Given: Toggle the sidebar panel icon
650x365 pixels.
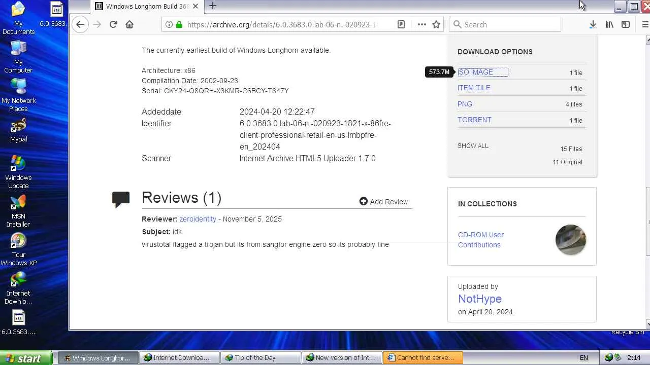Looking at the screenshot, I should [626, 24].
